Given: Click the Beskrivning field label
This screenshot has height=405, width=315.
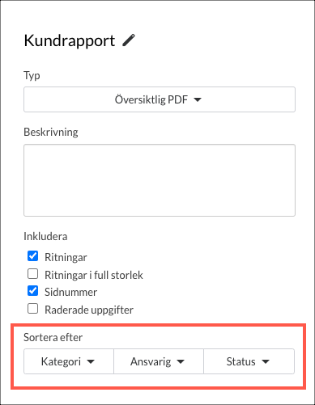Looking at the screenshot, I should (x=51, y=132).
